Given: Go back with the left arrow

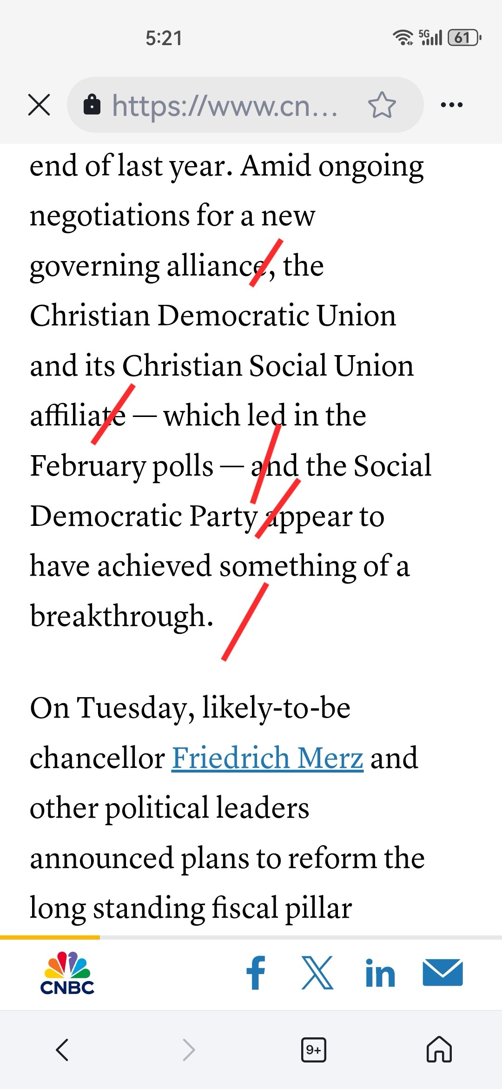Looking at the screenshot, I should [62, 1050].
